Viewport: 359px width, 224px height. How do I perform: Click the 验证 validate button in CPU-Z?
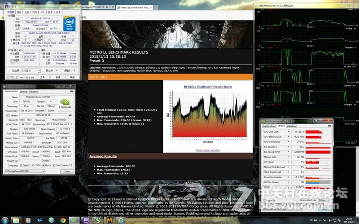(58, 77)
